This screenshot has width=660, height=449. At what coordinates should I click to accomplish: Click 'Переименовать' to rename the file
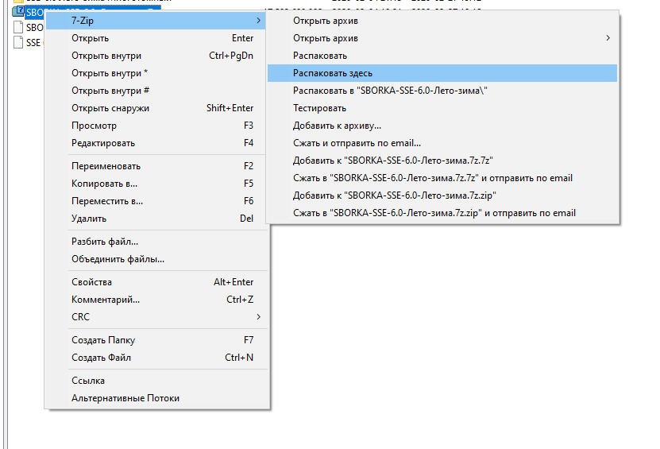coord(106,166)
